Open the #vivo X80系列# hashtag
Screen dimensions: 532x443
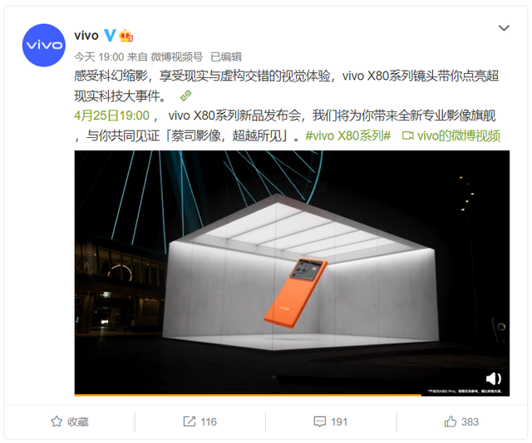(348, 135)
